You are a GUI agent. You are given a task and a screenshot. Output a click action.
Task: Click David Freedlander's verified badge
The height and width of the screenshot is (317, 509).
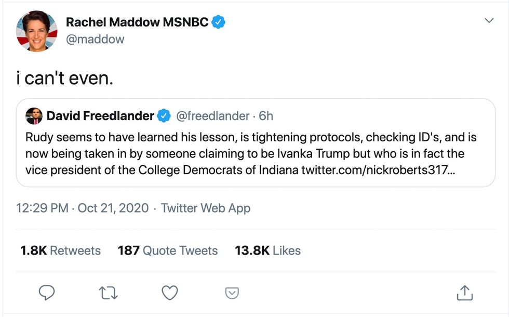pyautogui.click(x=164, y=116)
